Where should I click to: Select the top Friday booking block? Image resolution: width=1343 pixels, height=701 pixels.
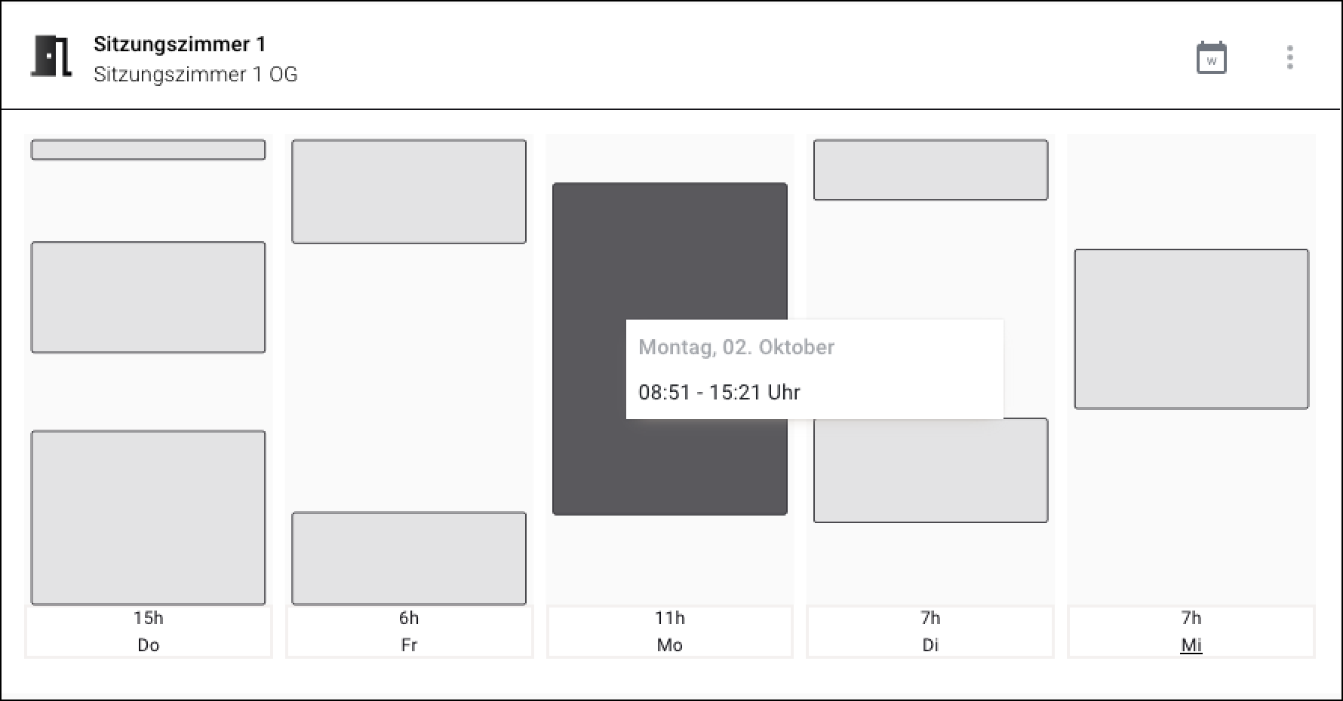[409, 191]
